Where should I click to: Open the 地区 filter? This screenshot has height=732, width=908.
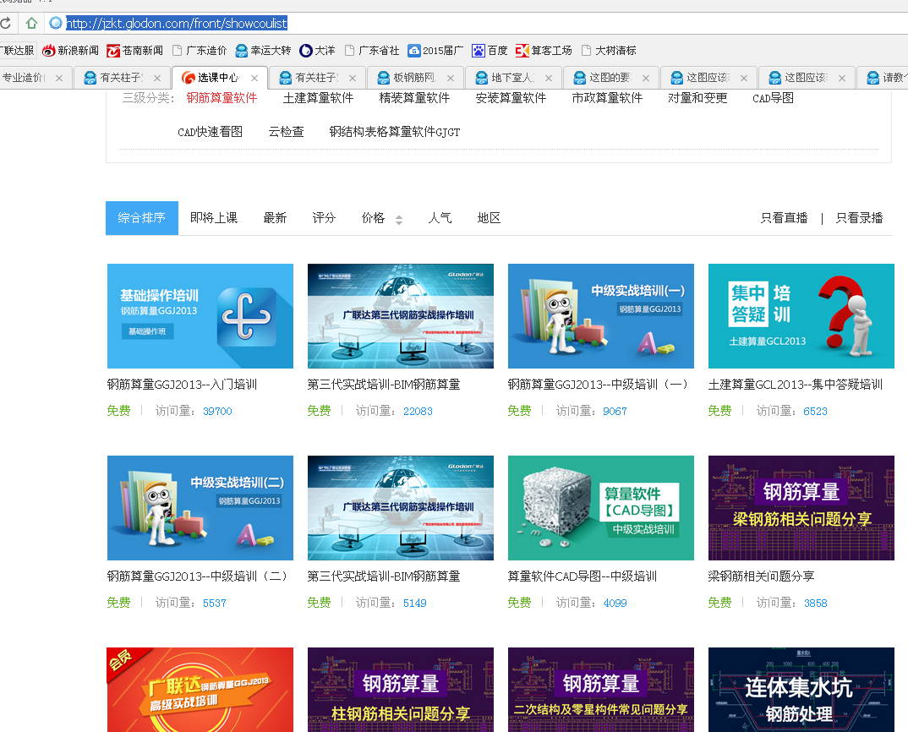pos(489,218)
